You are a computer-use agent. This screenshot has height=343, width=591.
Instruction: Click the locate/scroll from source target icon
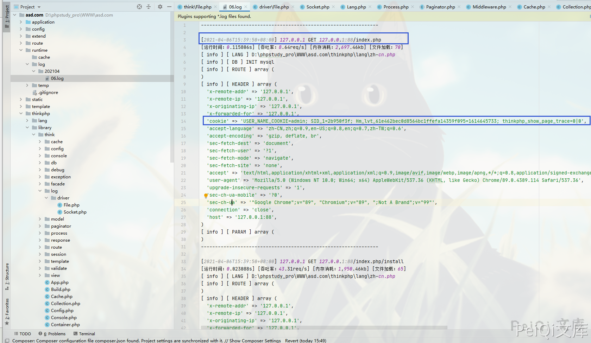click(139, 7)
